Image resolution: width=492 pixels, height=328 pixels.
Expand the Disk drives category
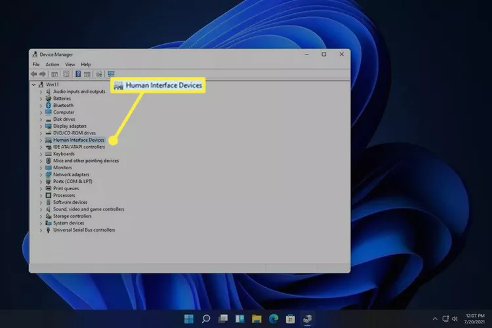point(41,119)
